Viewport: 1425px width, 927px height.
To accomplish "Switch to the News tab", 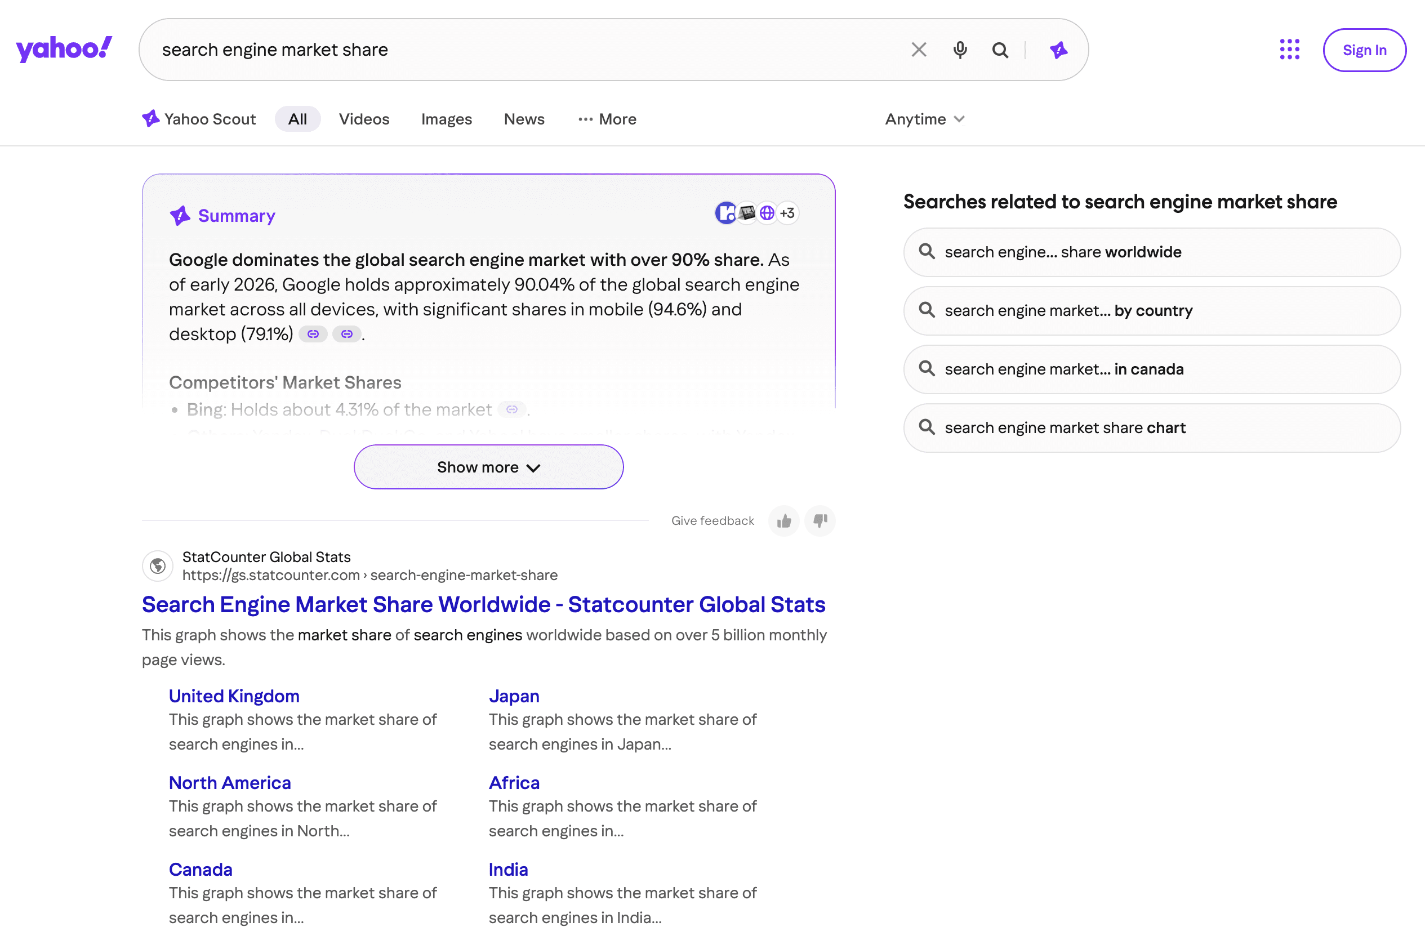I will 524,119.
